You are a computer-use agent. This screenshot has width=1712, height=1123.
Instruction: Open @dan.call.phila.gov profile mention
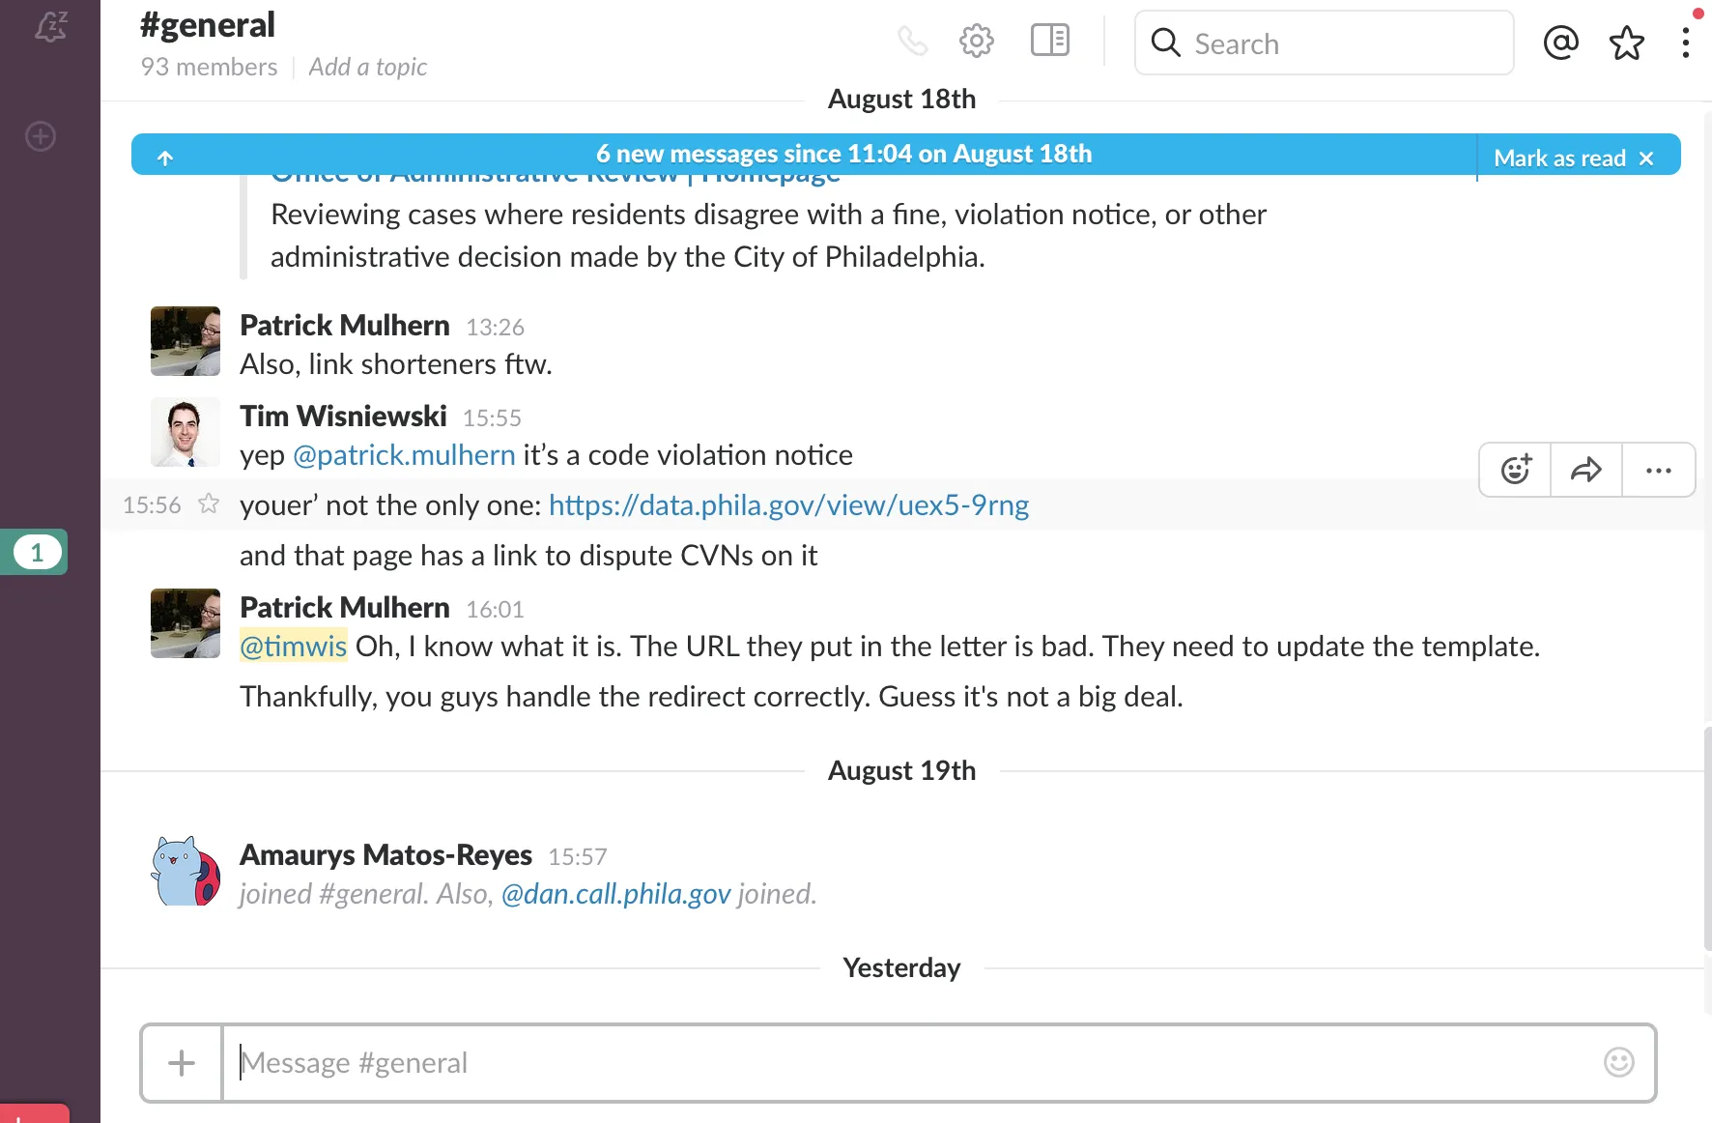pyautogui.click(x=615, y=894)
